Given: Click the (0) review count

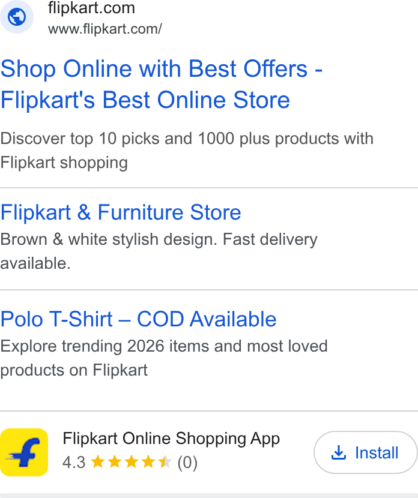Looking at the screenshot, I should [x=187, y=463].
